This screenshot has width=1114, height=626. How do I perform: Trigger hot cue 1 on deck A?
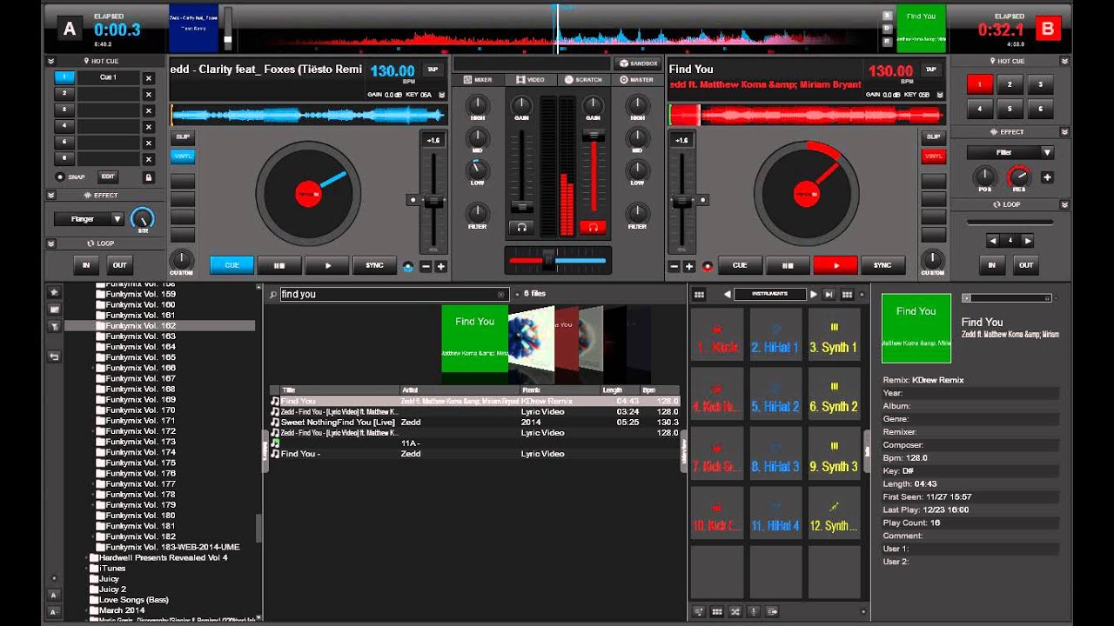[x=64, y=77]
